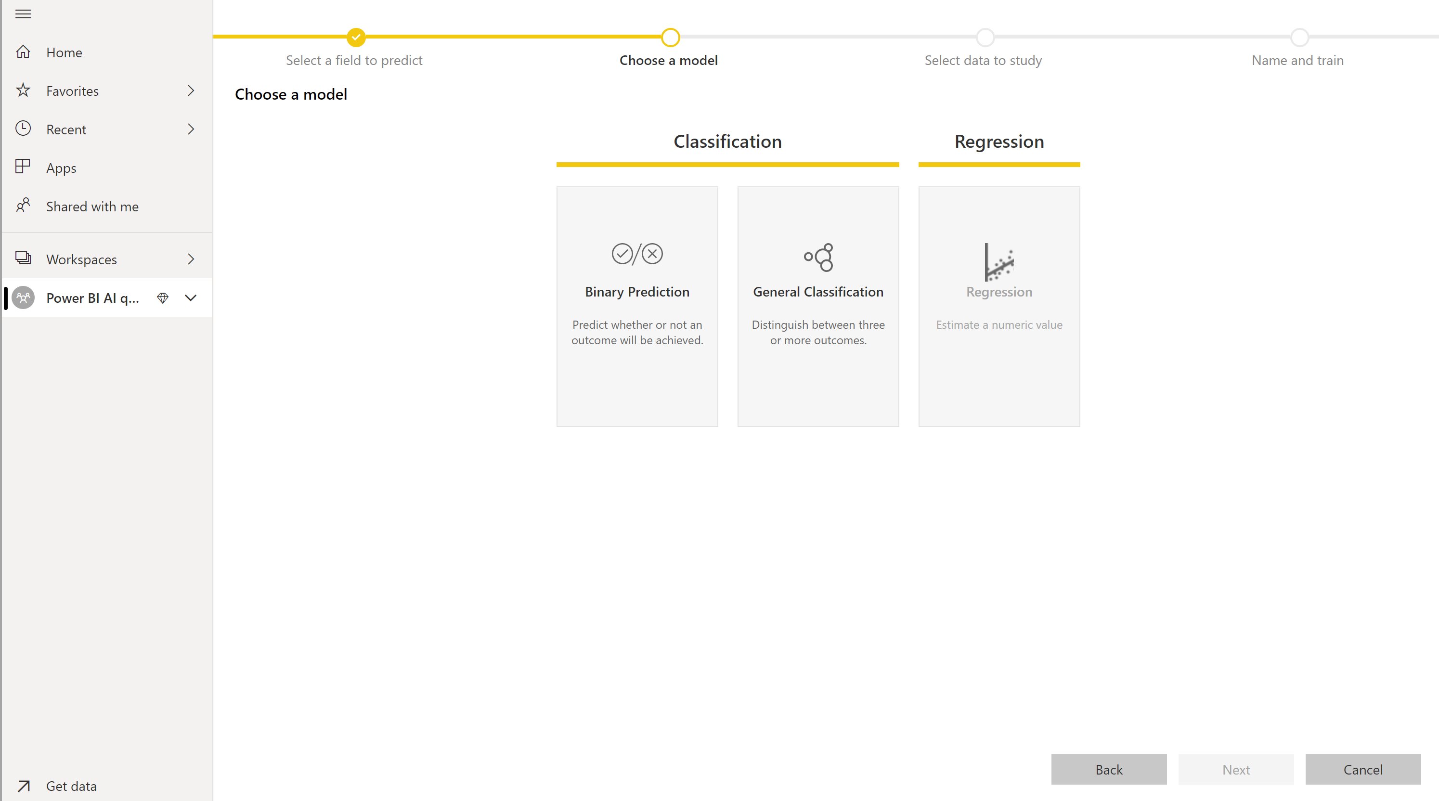The width and height of the screenshot is (1439, 801).
Task: Open the Get data link
Action: click(x=72, y=786)
